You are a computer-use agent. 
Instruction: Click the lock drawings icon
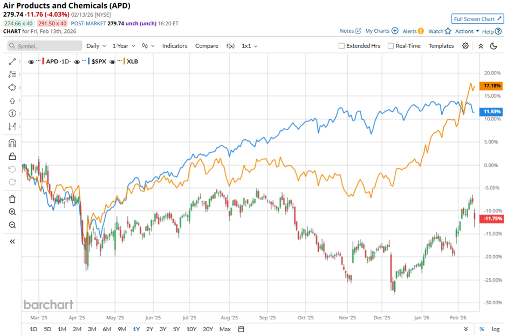coord(12,156)
